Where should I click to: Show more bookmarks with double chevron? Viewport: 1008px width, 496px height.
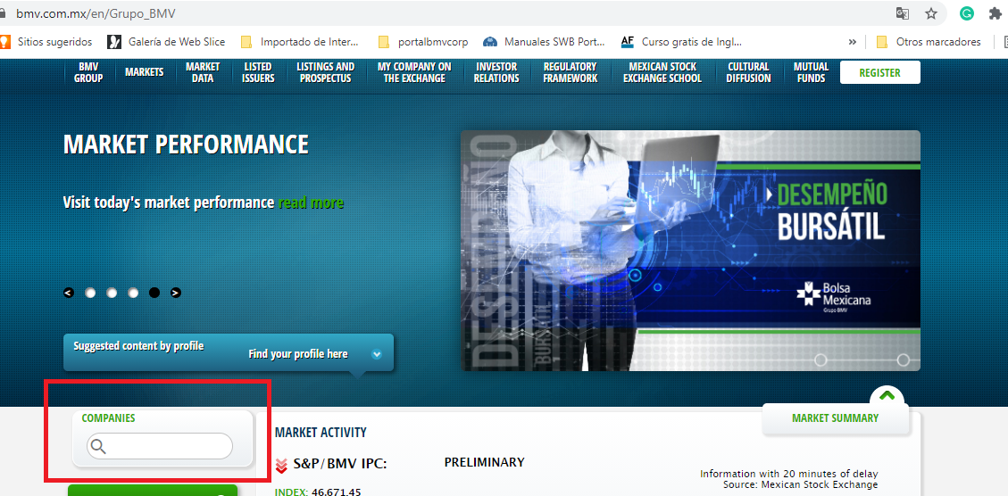[x=853, y=42]
